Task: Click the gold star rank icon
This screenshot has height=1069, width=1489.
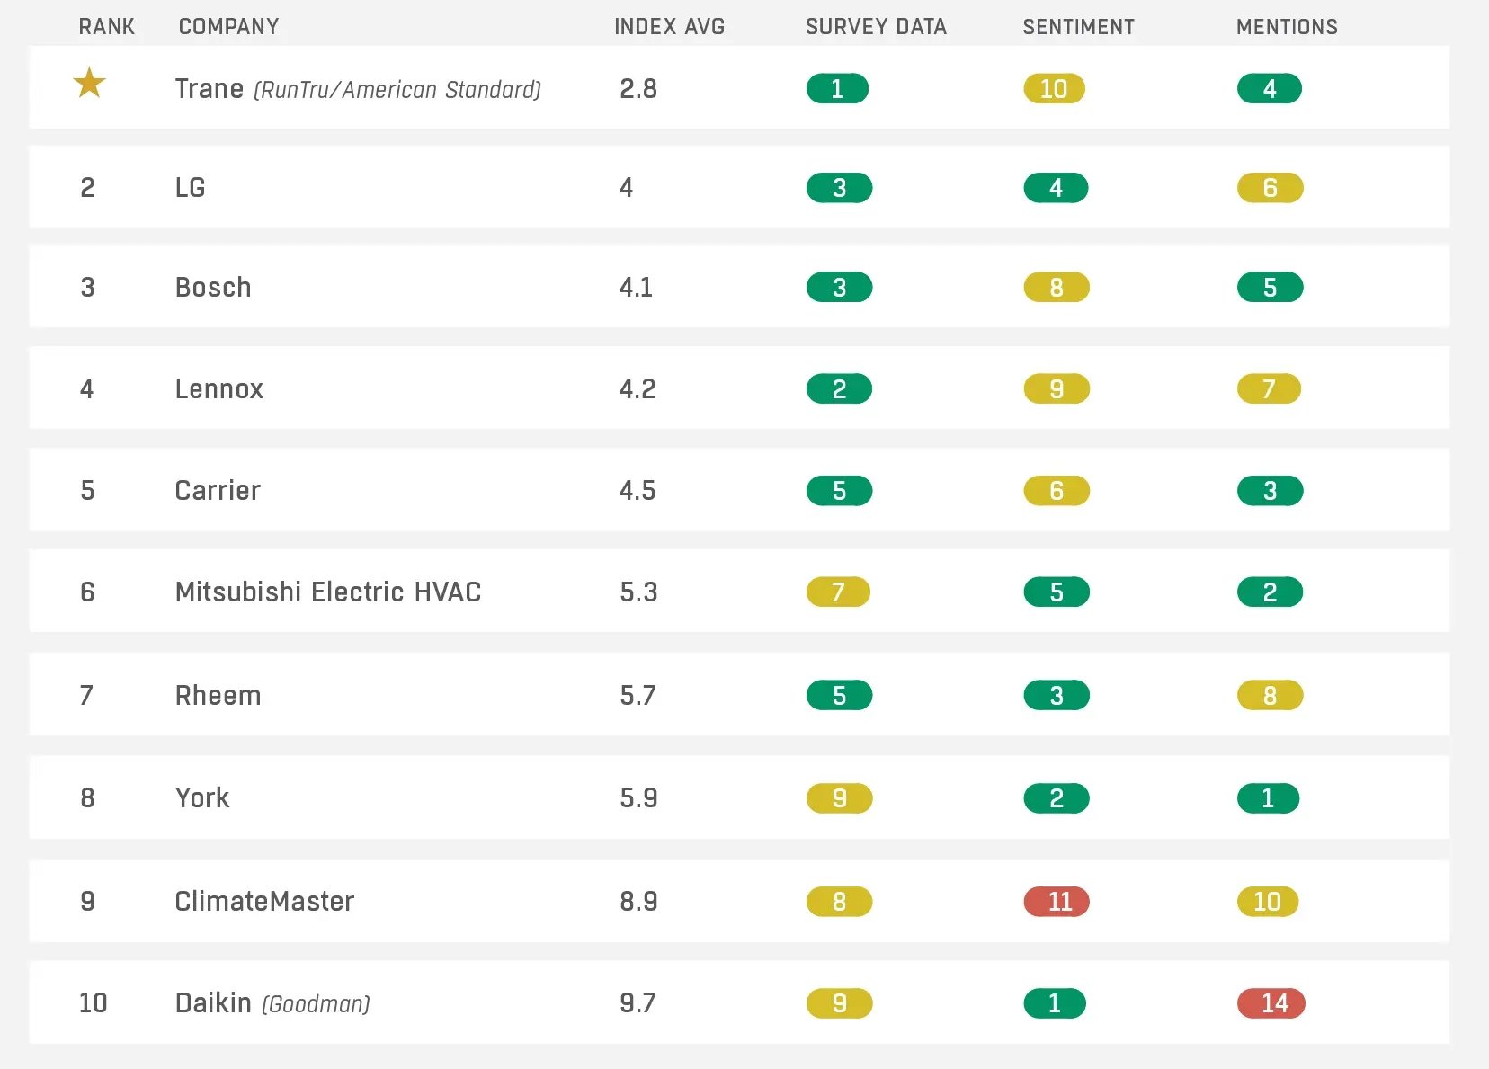Action: pos(89,84)
